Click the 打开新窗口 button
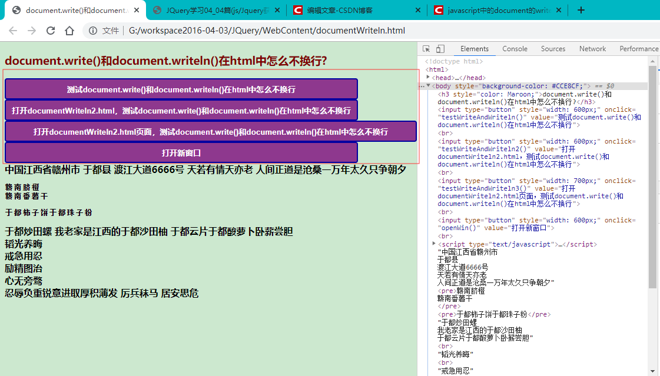The width and height of the screenshot is (660, 376). (181, 152)
